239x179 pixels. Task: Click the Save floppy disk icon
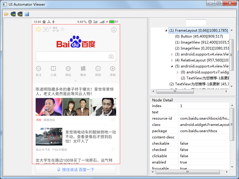(27, 14)
